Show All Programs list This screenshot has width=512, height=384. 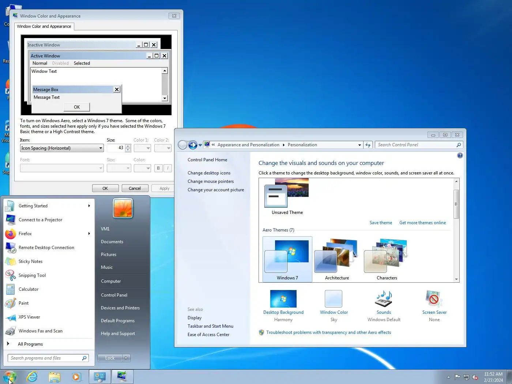(x=30, y=344)
